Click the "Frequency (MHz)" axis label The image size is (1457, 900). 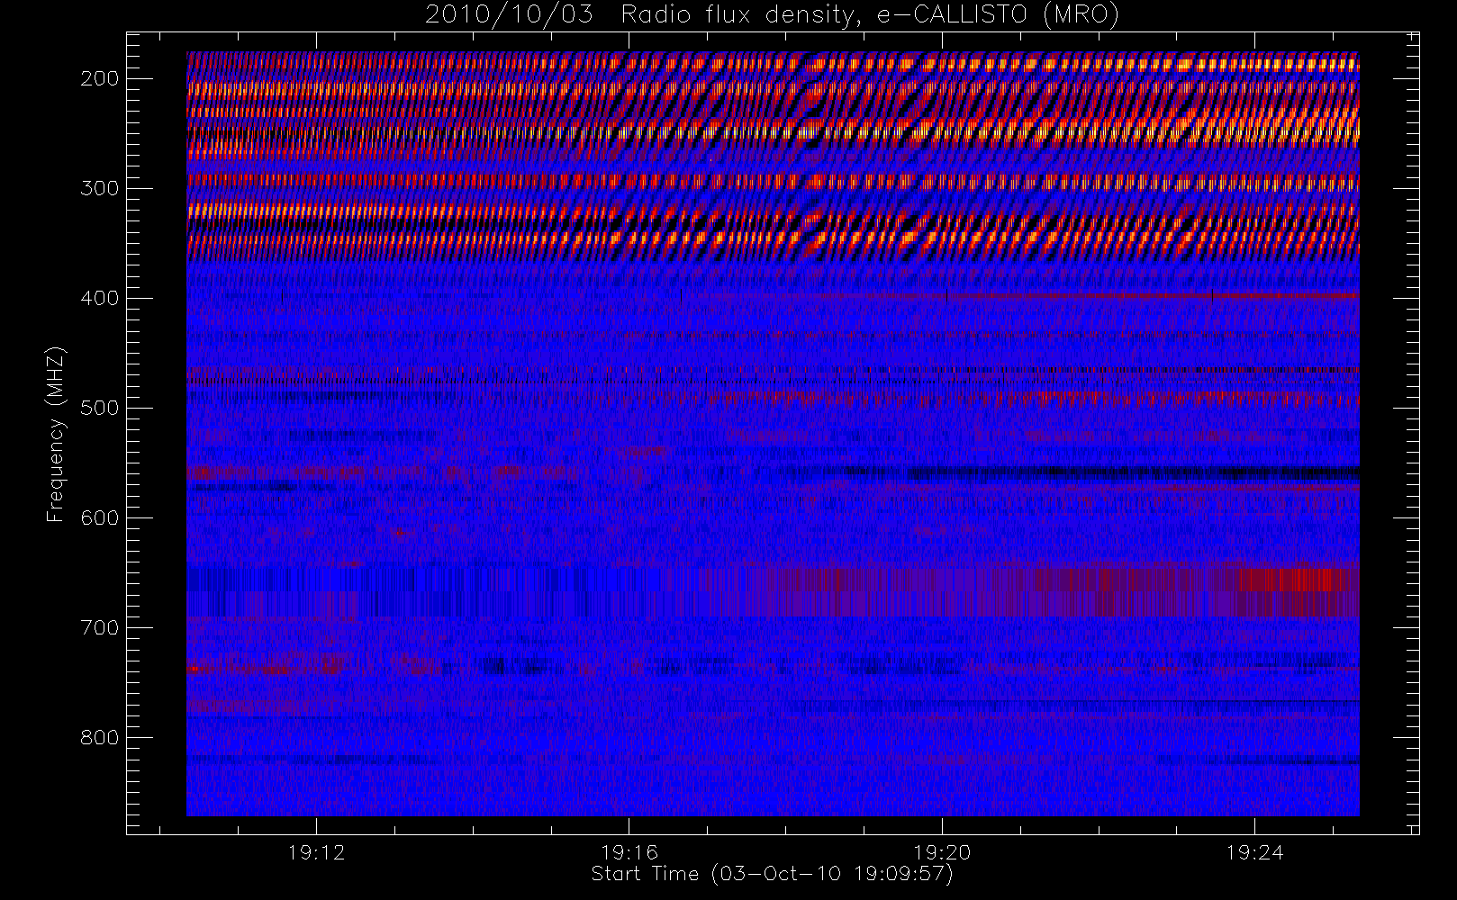click(56, 434)
